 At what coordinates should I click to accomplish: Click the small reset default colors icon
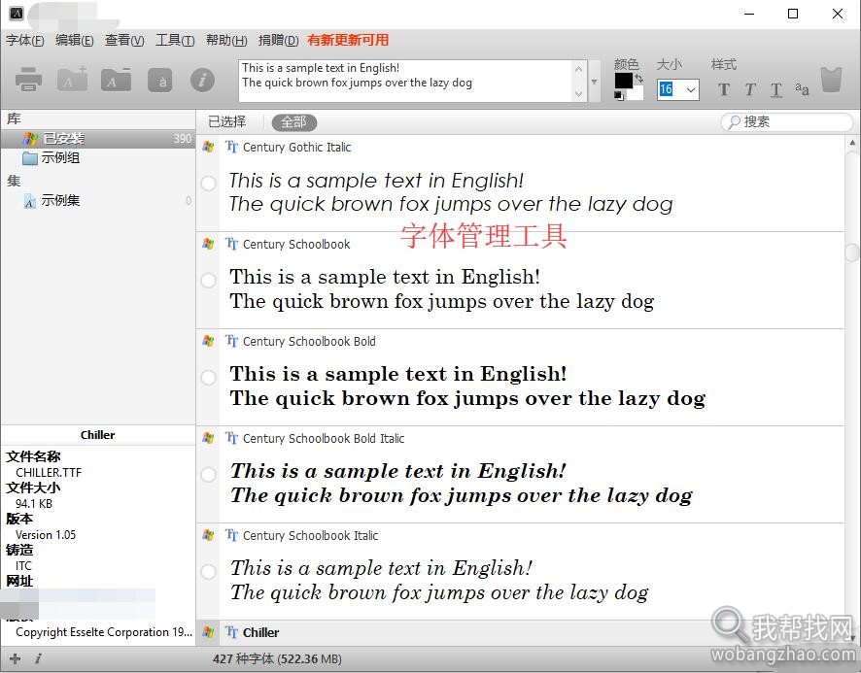tap(619, 95)
